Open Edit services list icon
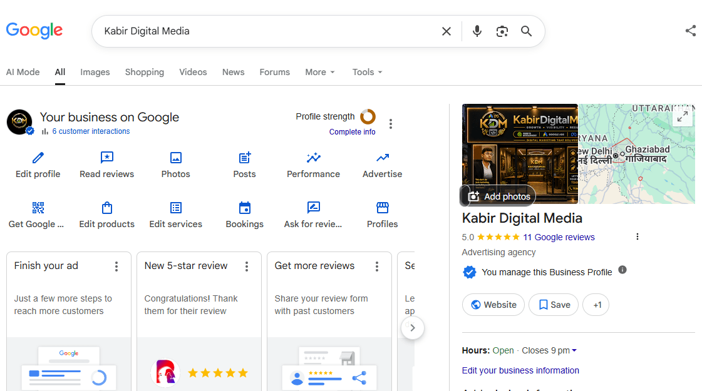The width and height of the screenshot is (702, 391). click(x=176, y=208)
